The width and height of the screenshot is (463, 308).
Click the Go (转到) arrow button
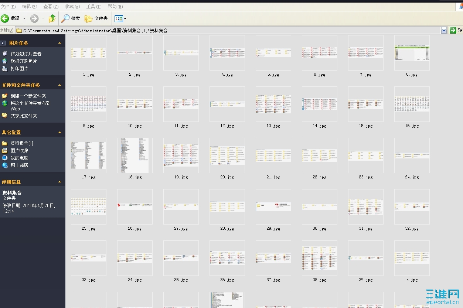(x=453, y=31)
